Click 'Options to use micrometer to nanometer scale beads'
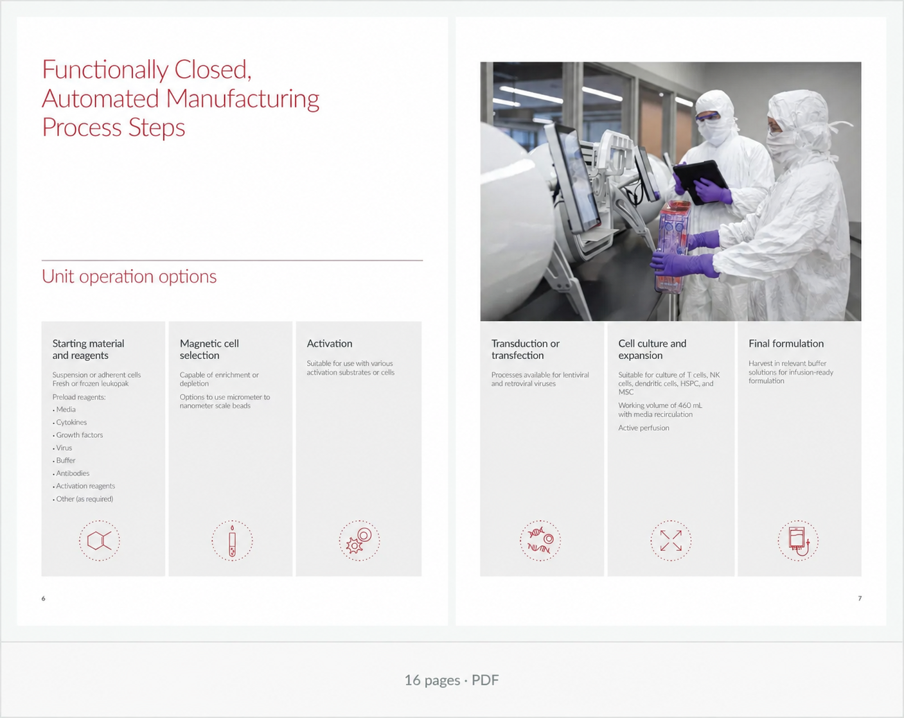Viewport: 904px width, 718px height. [x=225, y=401]
